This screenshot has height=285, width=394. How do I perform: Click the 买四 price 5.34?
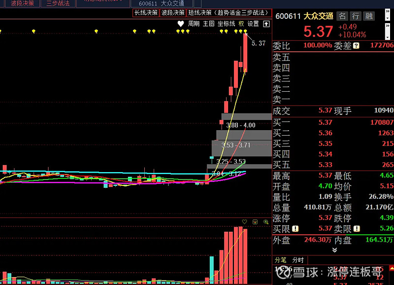[326, 154]
